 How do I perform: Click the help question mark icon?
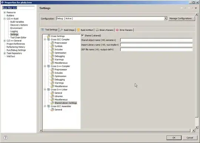5,137
